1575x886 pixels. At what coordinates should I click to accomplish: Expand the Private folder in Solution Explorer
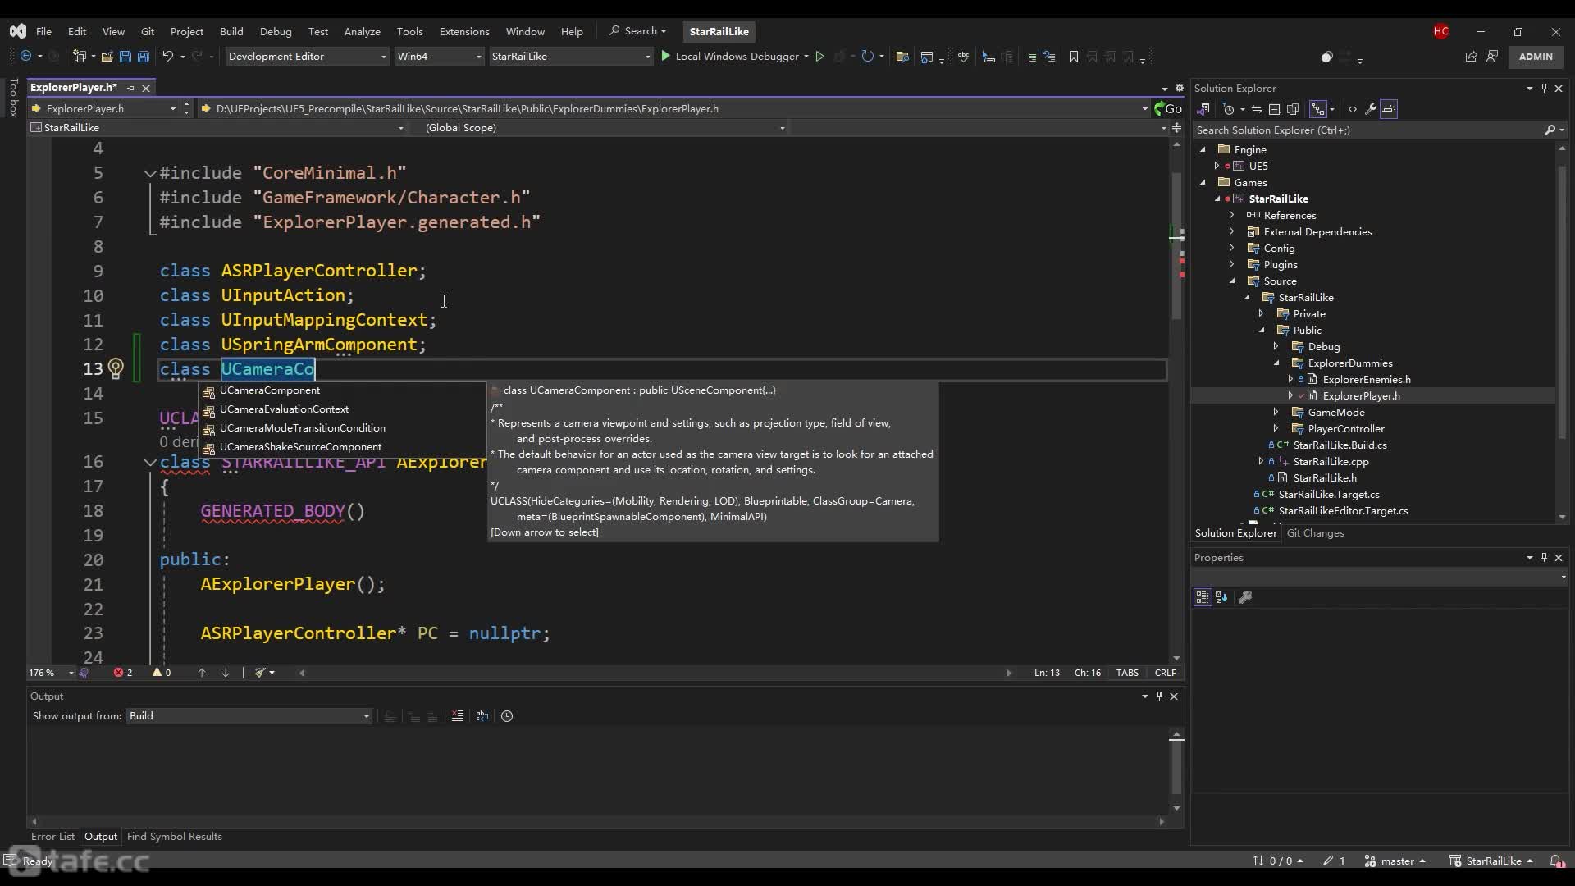click(x=1262, y=313)
